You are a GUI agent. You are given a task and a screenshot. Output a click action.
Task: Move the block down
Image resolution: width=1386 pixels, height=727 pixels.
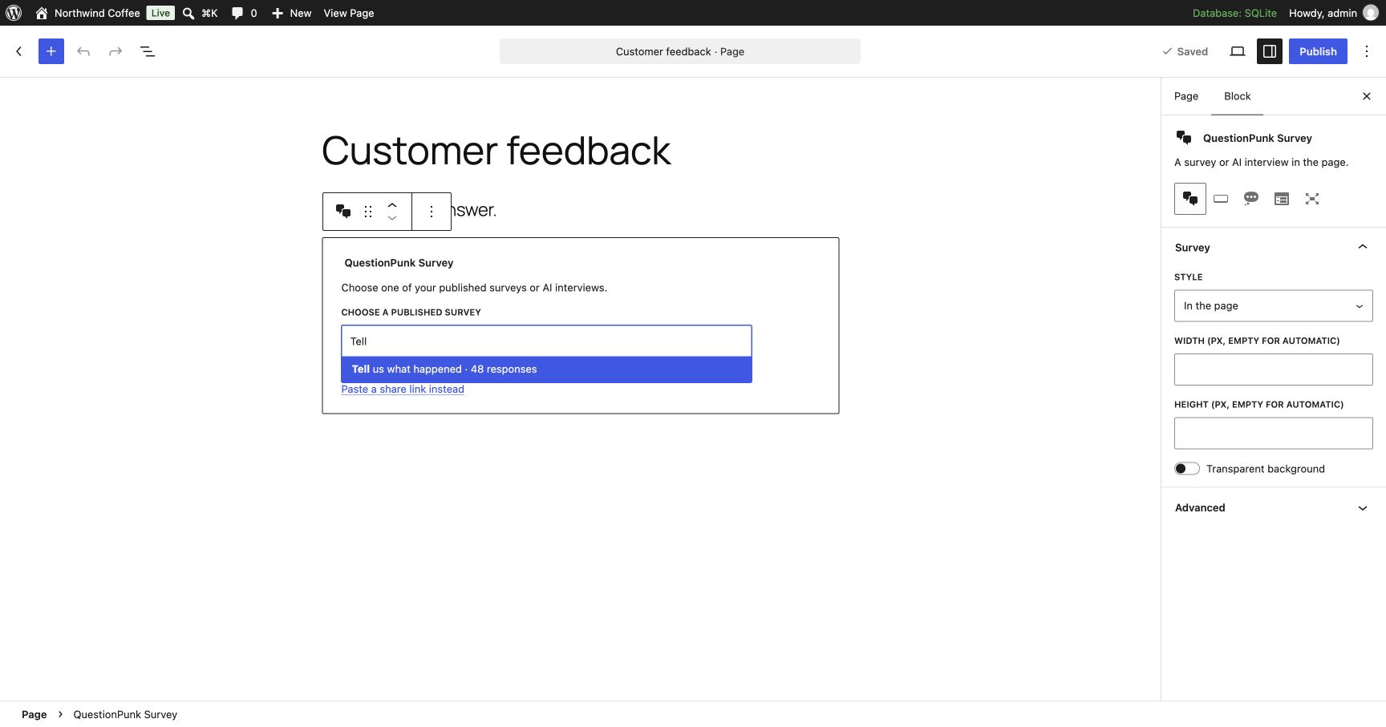[x=392, y=219]
